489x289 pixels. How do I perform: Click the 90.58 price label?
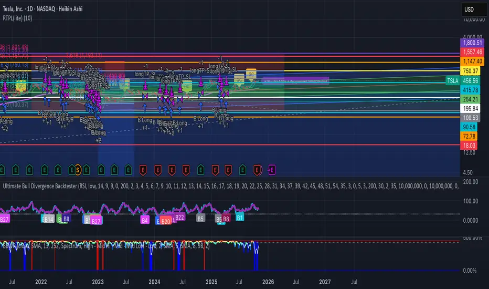(x=469, y=127)
